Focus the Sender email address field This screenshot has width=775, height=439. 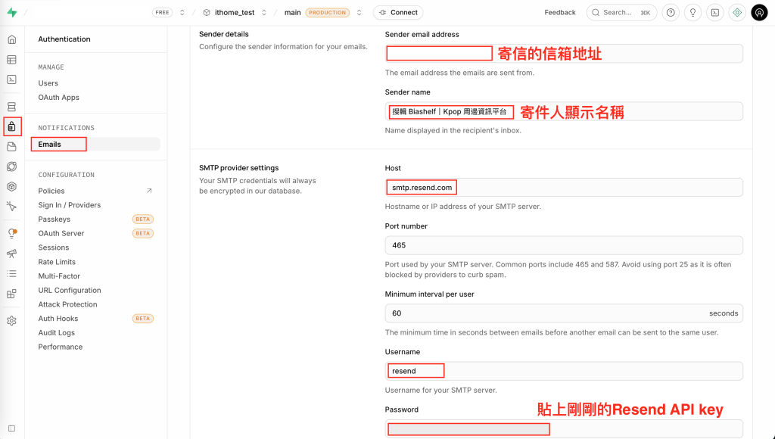tap(564, 54)
